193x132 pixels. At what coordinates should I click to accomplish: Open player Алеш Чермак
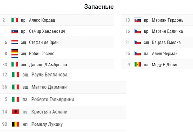164,54
